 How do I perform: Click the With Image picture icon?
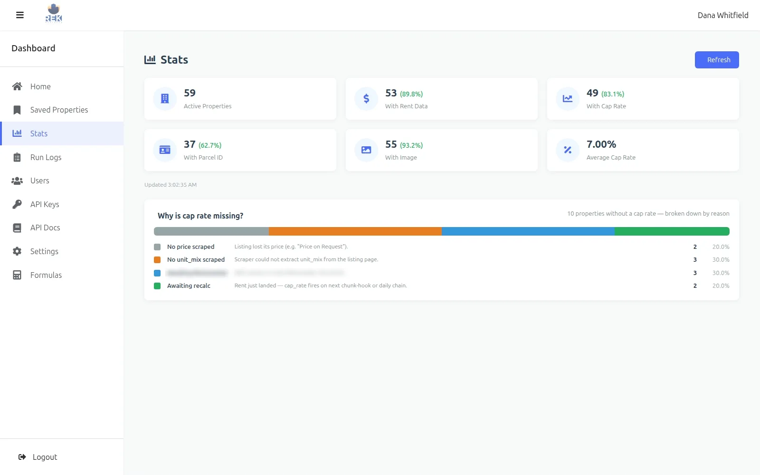pos(366,150)
